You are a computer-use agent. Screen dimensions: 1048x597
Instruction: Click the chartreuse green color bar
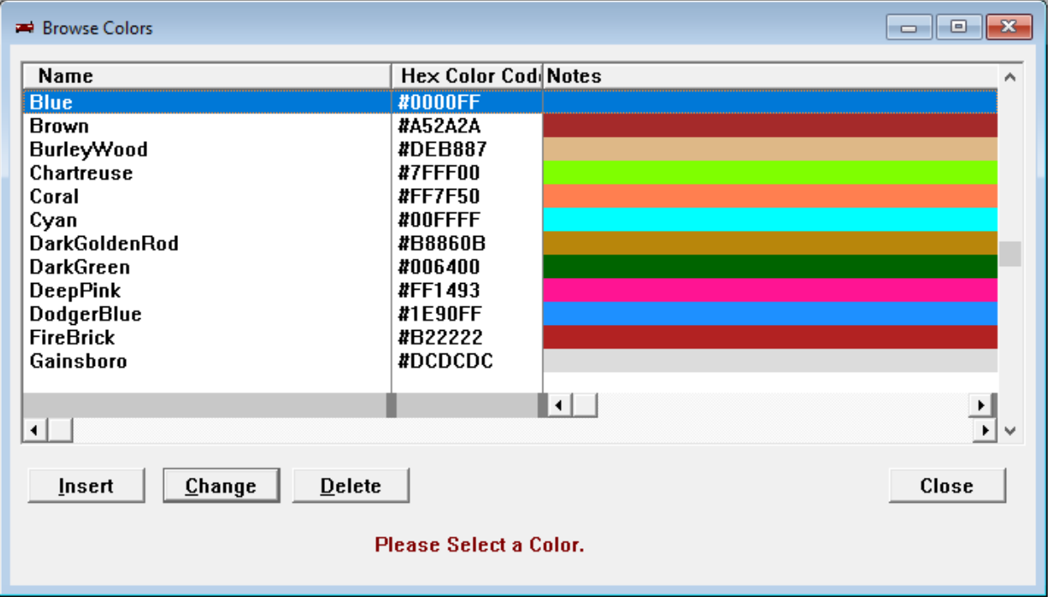(x=770, y=173)
